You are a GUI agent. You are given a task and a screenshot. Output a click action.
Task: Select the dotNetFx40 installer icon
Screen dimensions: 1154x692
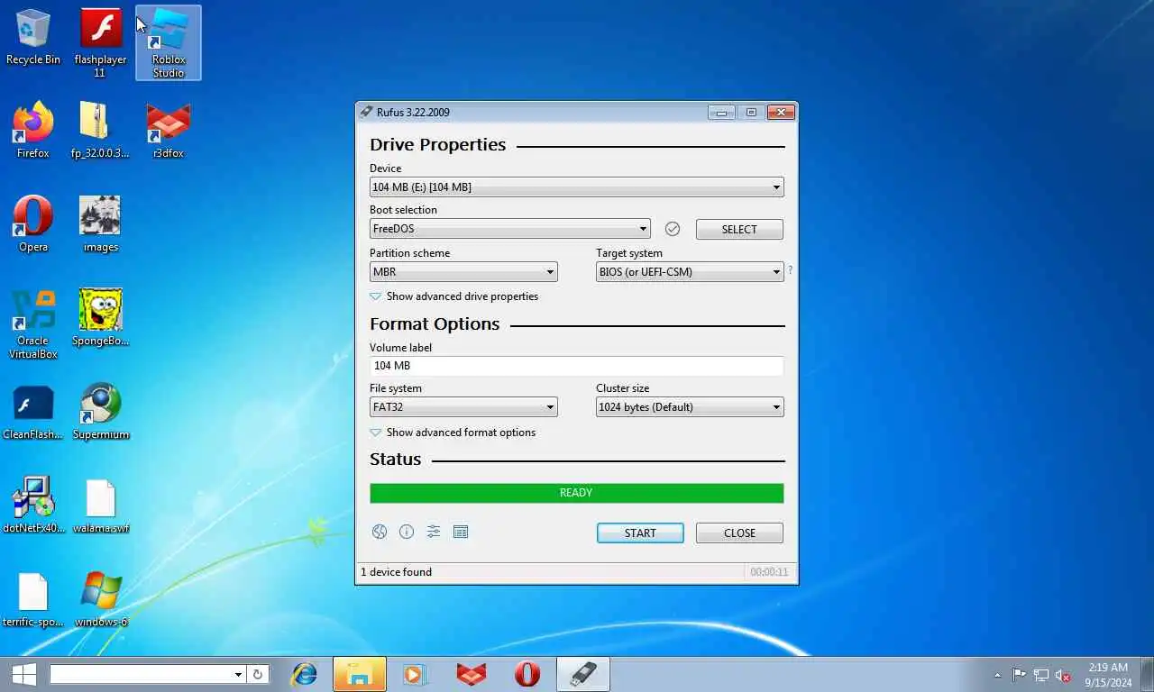click(x=33, y=505)
